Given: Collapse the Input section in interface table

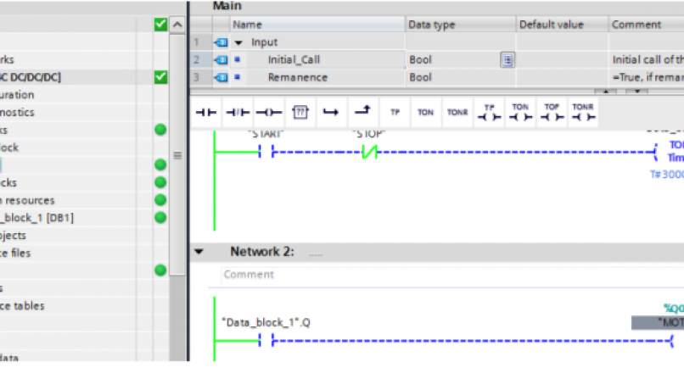Looking at the screenshot, I should (238, 42).
